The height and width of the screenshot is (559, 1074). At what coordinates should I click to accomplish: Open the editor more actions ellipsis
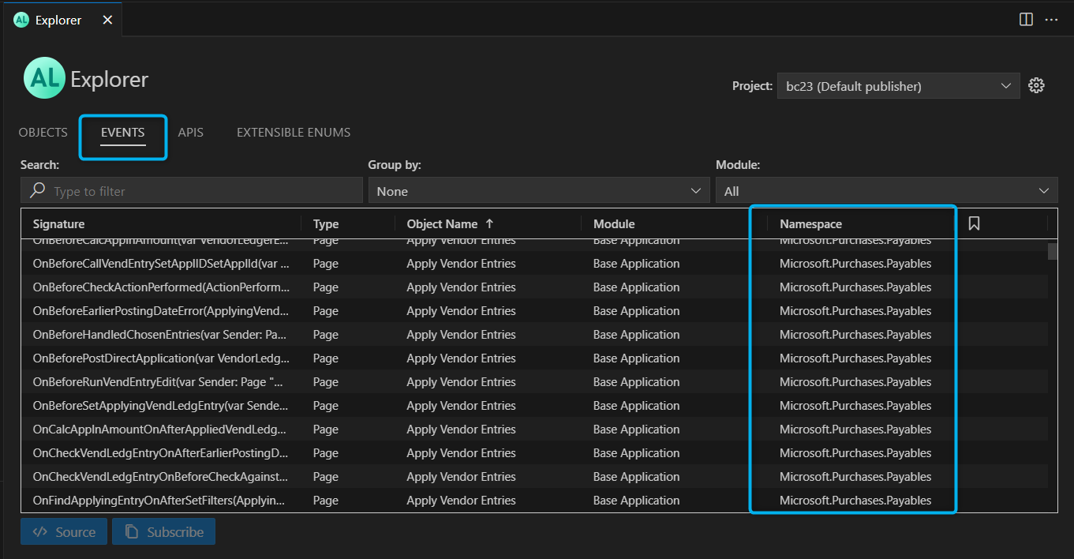1051,20
